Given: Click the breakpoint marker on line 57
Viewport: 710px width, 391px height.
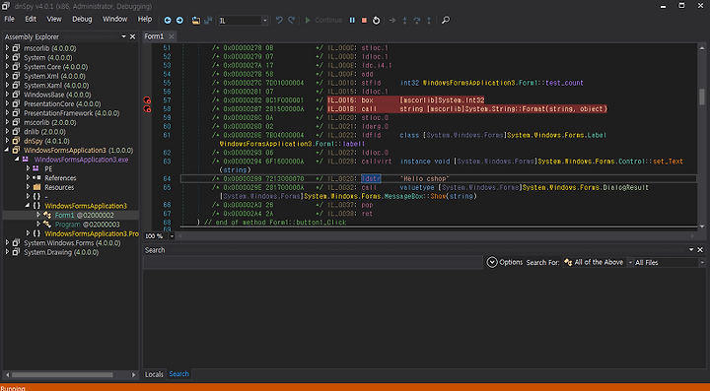Looking at the screenshot, I should tap(147, 100).
